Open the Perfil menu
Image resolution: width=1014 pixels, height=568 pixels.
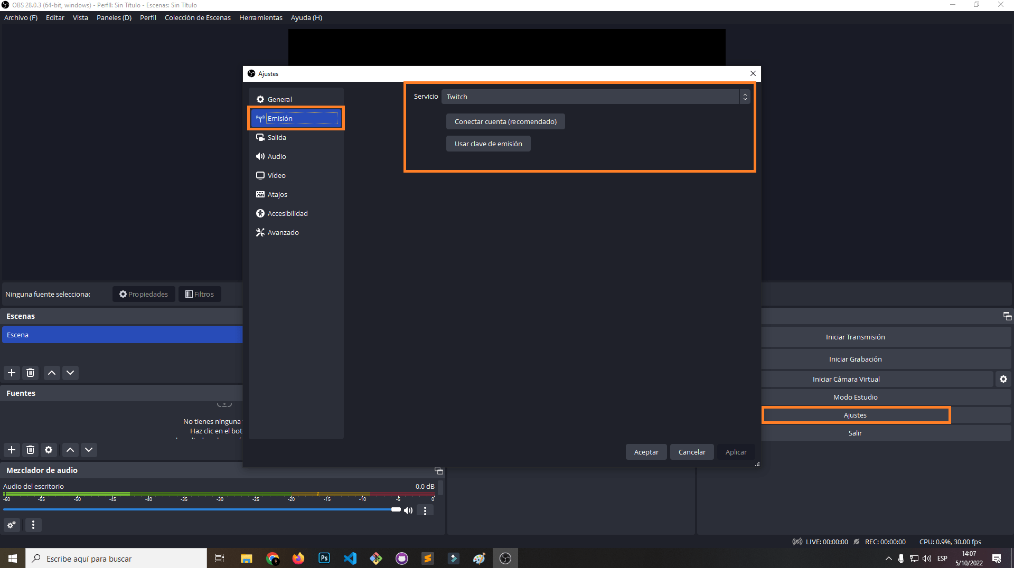pyautogui.click(x=147, y=17)
